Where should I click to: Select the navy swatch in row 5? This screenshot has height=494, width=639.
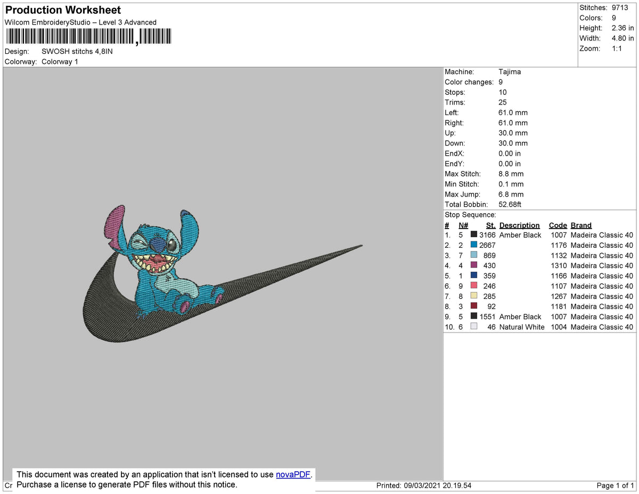coord(473,276)
